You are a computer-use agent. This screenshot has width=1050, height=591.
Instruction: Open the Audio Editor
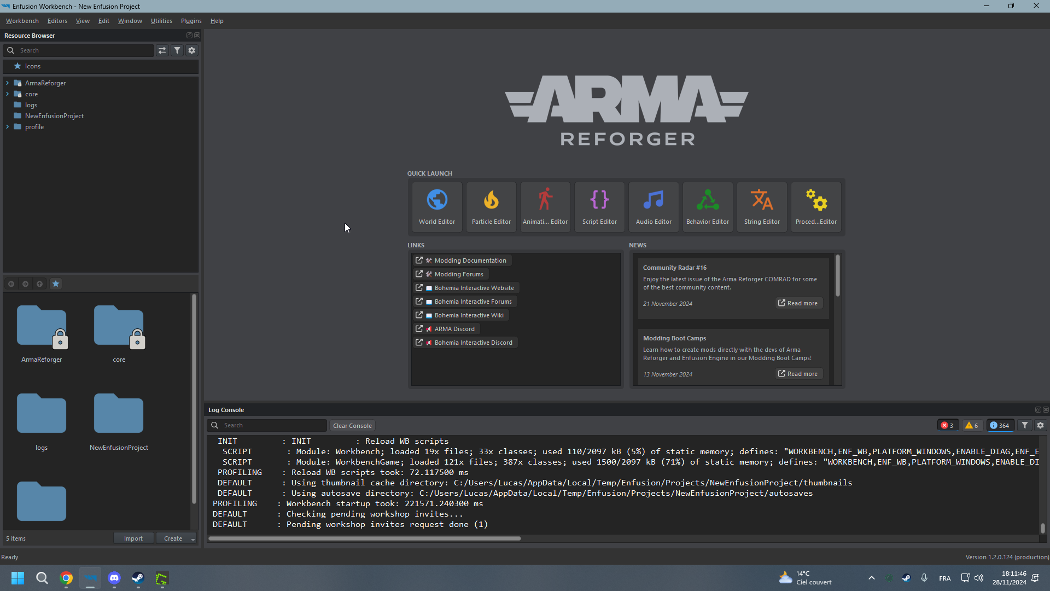pos(654,207)
